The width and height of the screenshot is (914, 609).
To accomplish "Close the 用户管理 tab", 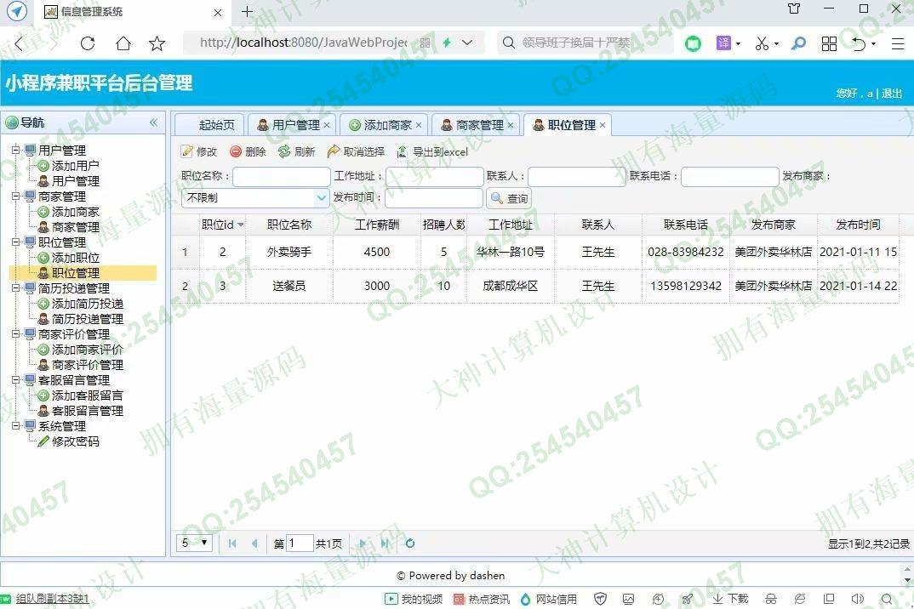I will 327,125.
